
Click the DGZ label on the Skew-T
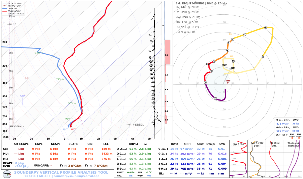[x=22, y=96]
